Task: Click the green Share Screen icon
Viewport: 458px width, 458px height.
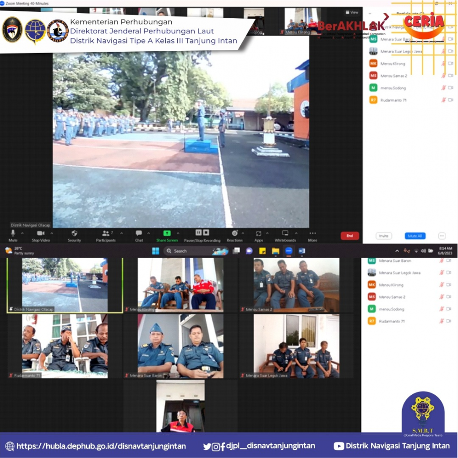Action: [167, 233]
